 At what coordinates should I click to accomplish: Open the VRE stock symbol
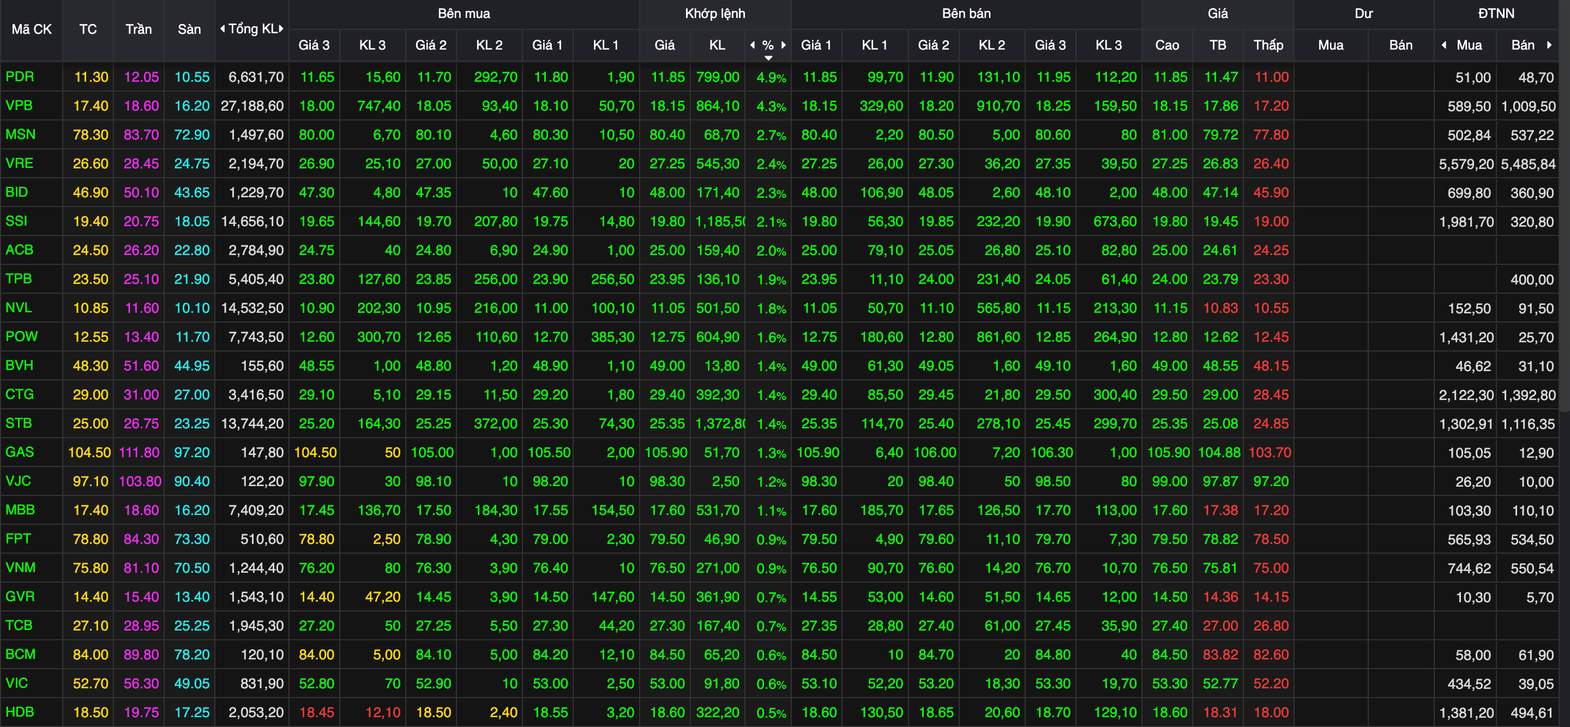coord(19,163)
